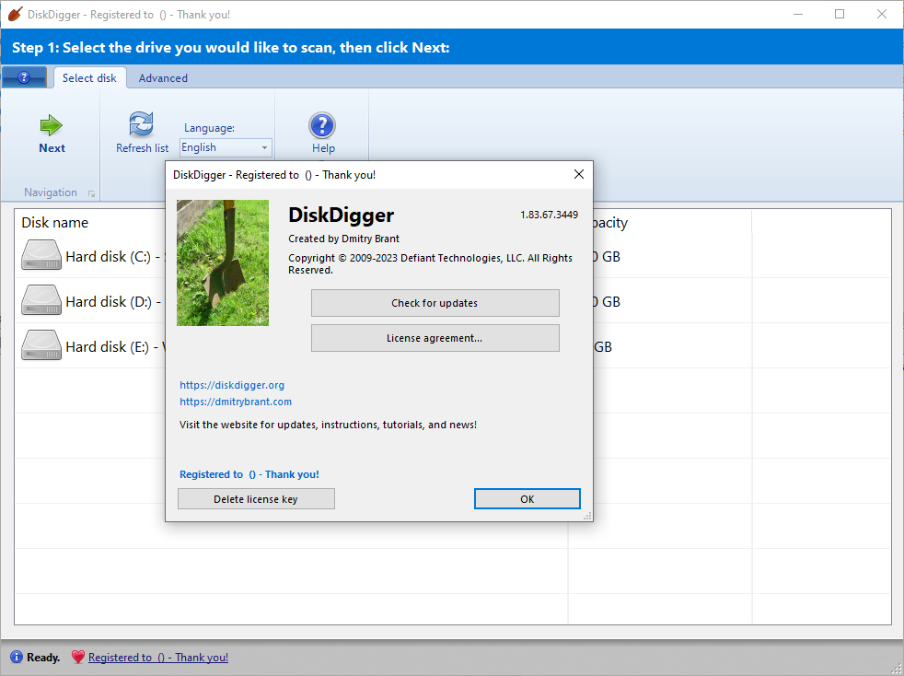This screenshot has height=676, width=904.
Task: Click the Delete license key button
Action: coord(256,499)
